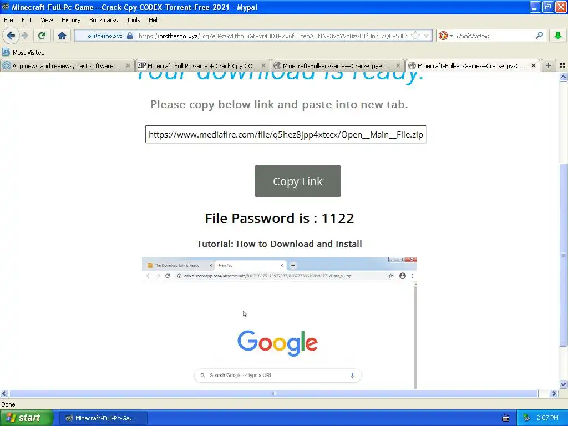Open the History menu
568x426 pixels.
pyautogui.click(x=71, y=20)
